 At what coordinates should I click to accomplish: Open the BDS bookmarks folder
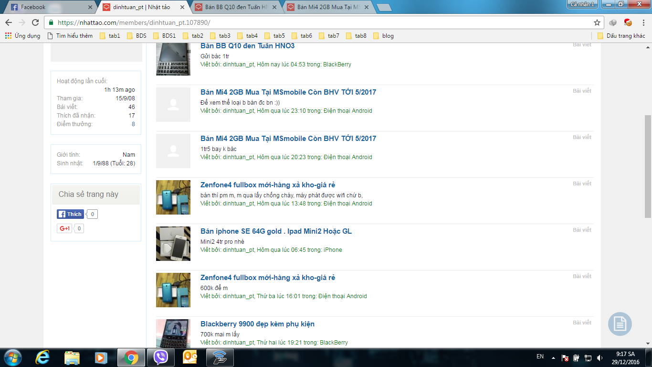pos(137,36)
